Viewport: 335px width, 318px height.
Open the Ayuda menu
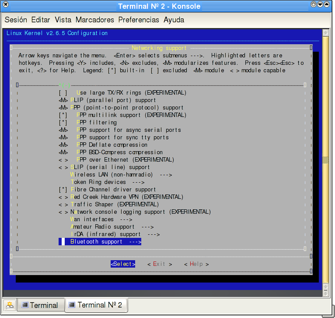(x=174, y=20)
